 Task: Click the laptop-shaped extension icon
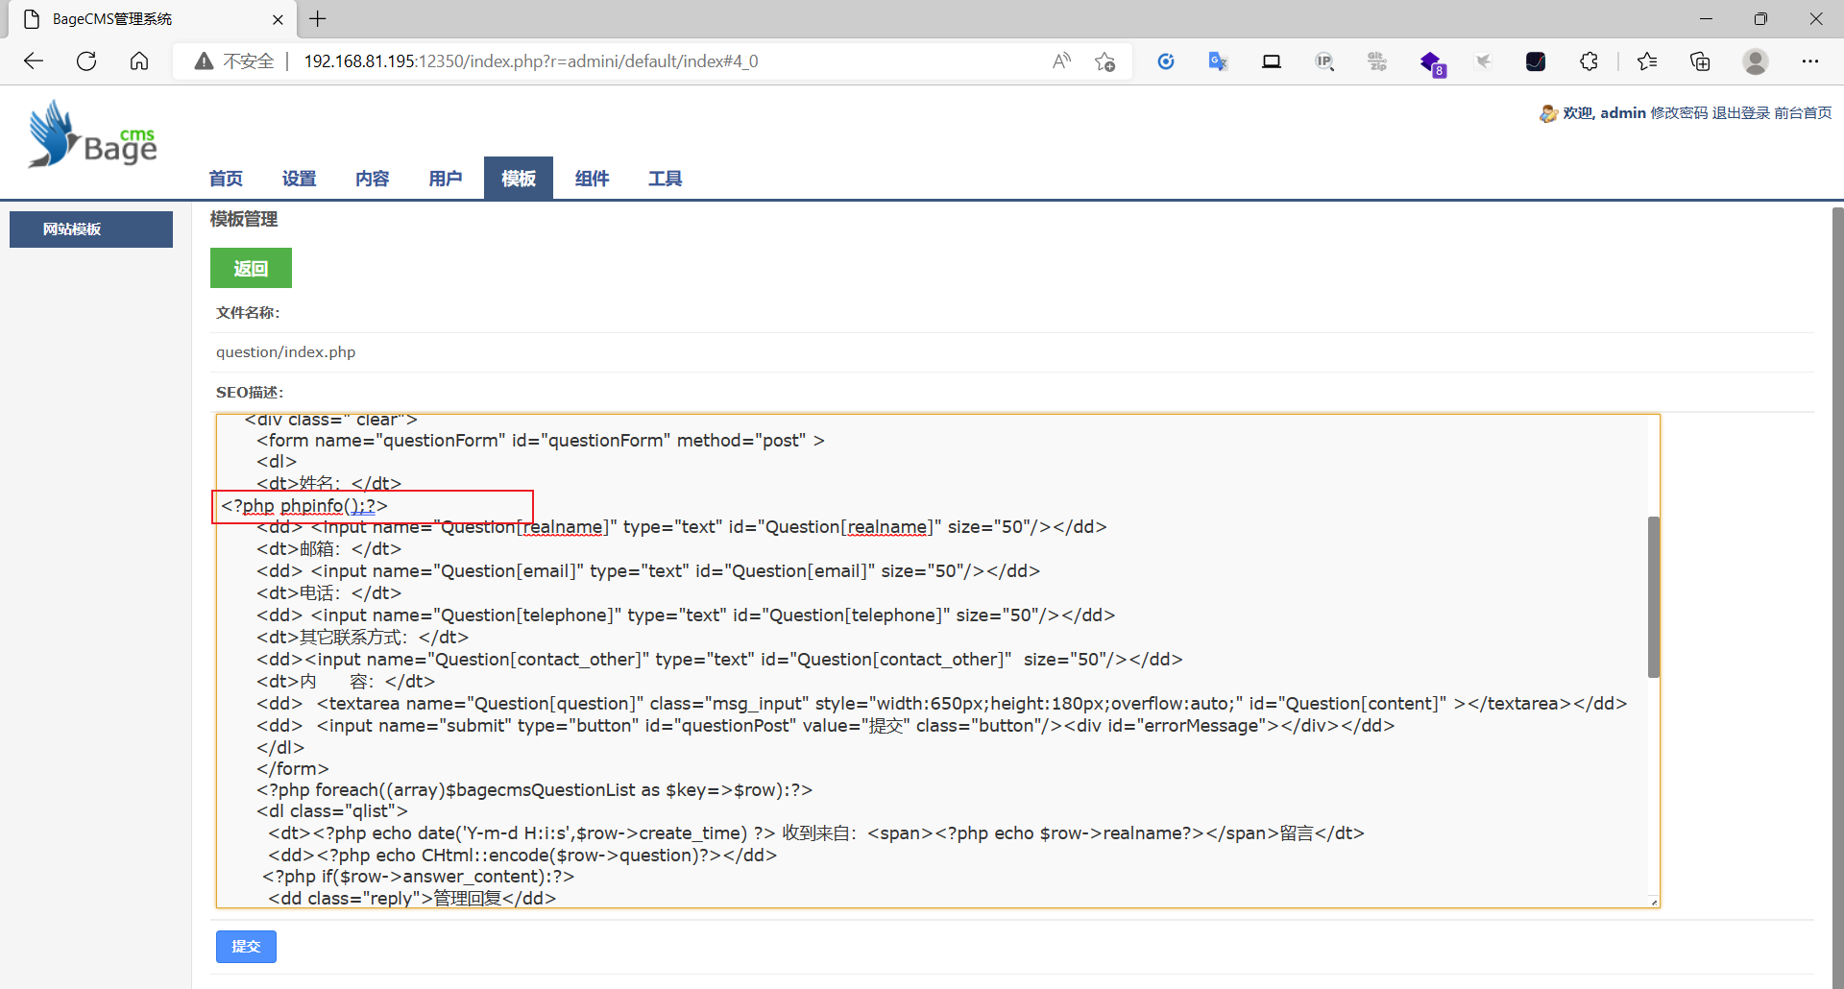tap(1272, 61)
